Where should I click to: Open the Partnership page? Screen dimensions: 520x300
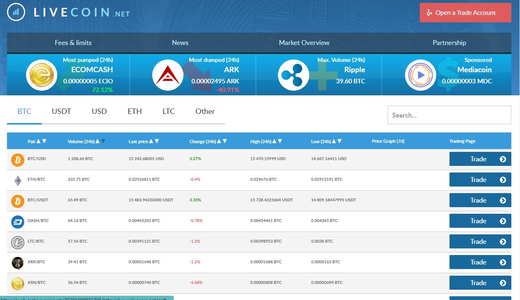point(449,43)
